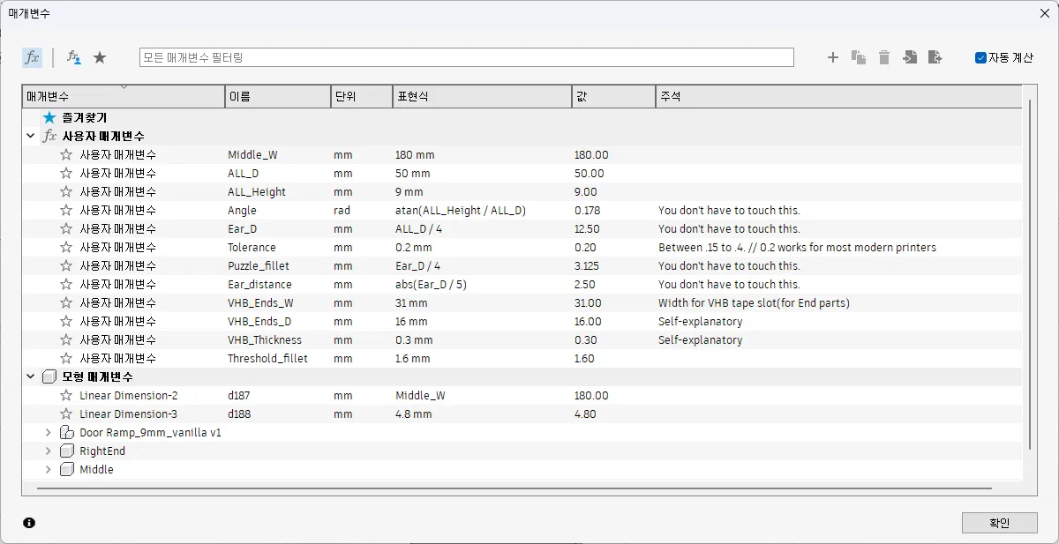Favorite star for VHB_Ends_W row

[66, 303]
